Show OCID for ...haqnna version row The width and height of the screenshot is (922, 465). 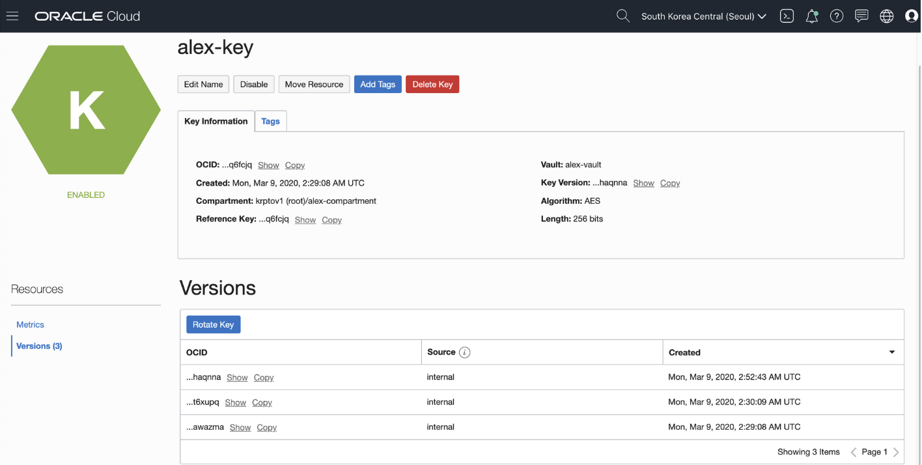pos(237,378)
